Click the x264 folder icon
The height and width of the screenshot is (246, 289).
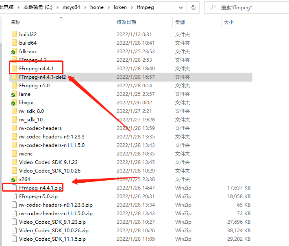(x=14, y=179)
